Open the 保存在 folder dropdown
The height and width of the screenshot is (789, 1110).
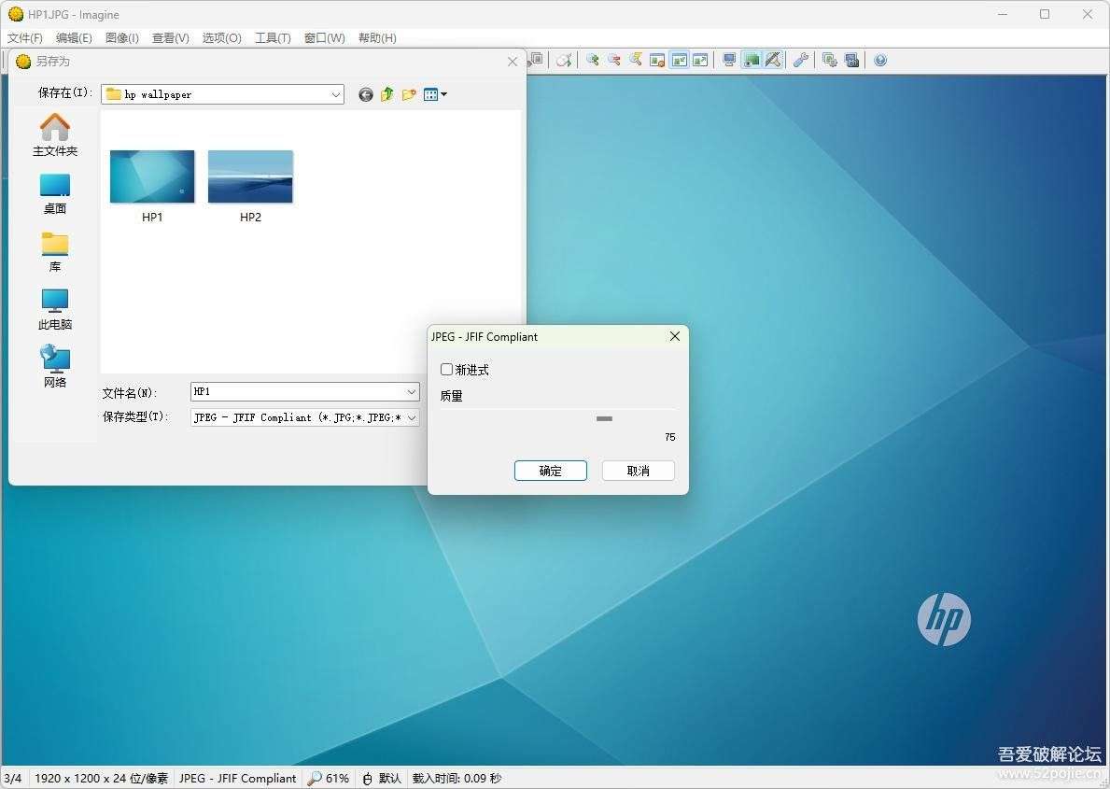point(336,94)
